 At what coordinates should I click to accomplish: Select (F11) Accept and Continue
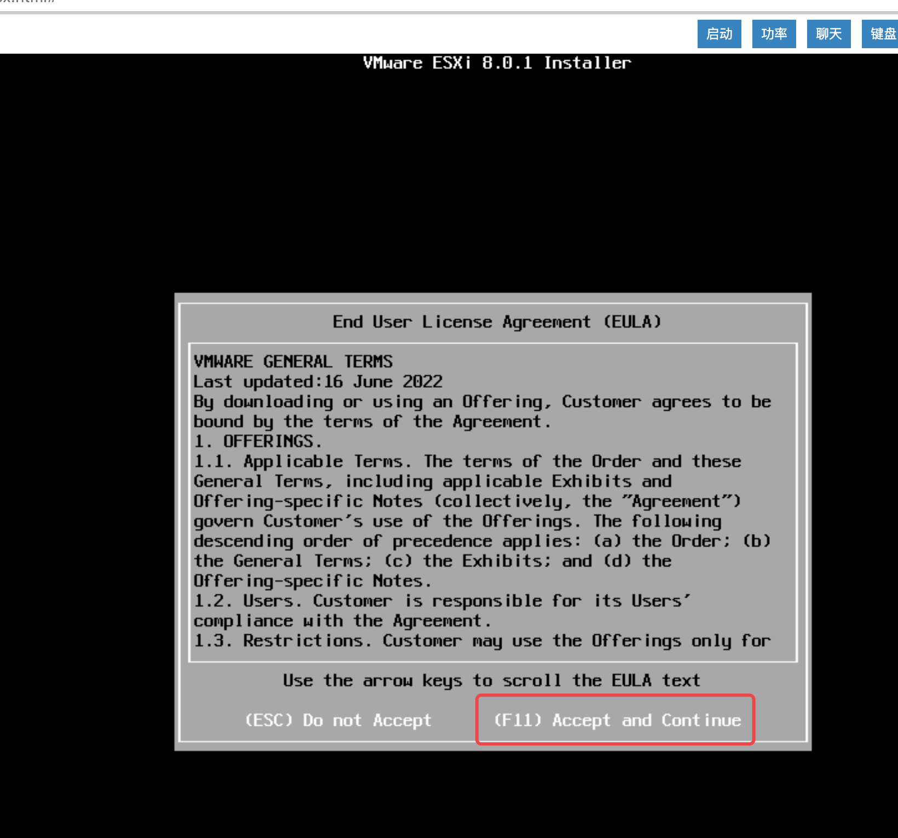tap(617, 720)
